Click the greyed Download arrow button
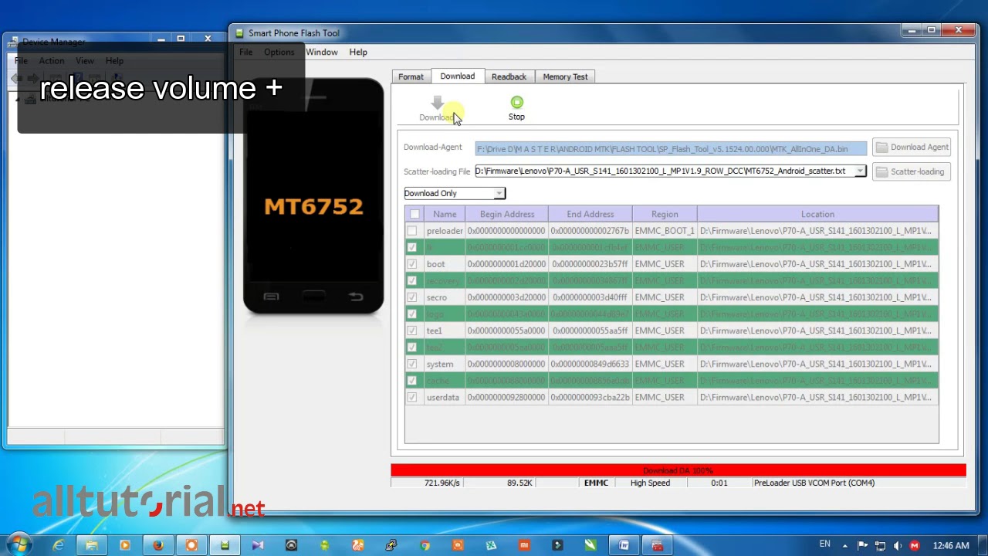 tap(437, 108)
